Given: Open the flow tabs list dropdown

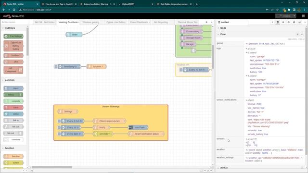Looking at the screenshot, I should pos(211,22).
